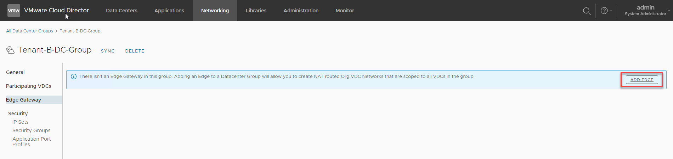This screenshot has width=673, height=159.
Task: Click the VMware vmw logo icon
Action: [14, 11]
